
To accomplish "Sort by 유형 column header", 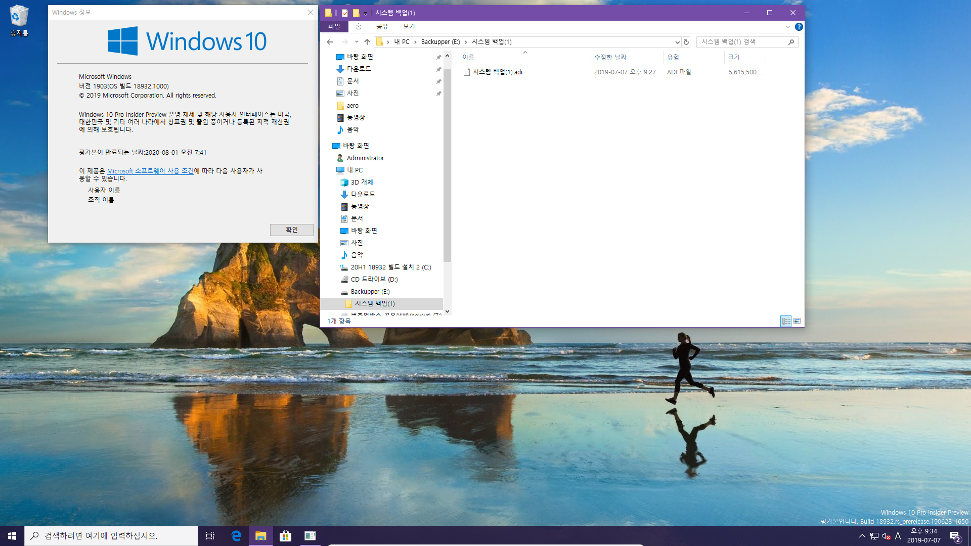I will tap(693, 58).
